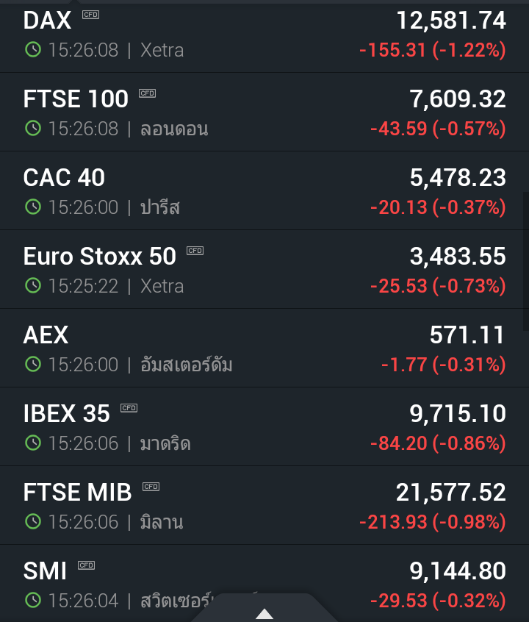This screenshot has height=622, width=529.
Task: Open the Euro Stoxx 50 title
Action: (x=100, y=256)
